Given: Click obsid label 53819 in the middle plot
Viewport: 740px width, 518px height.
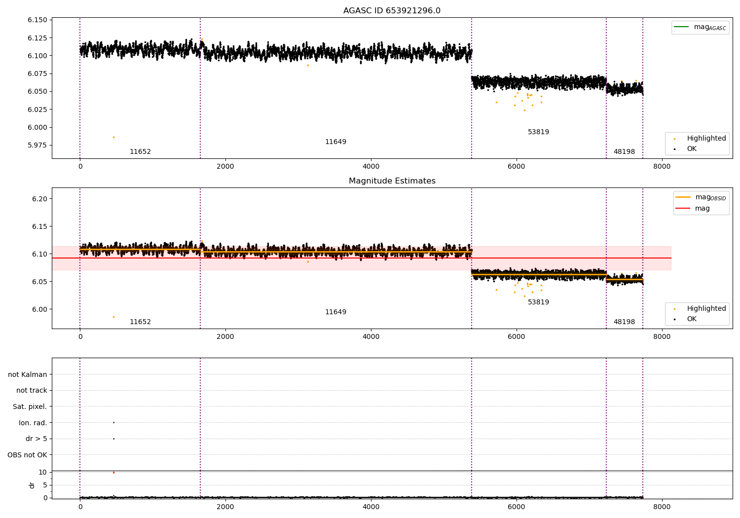Looking at the screenshot, I should (538, 302).
